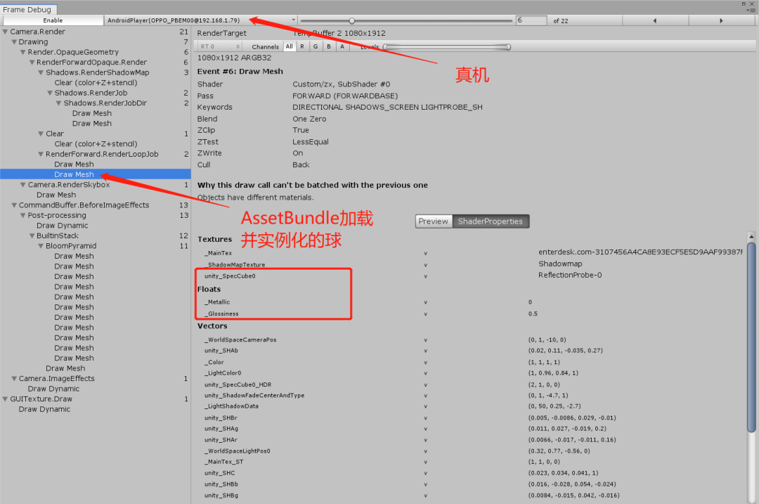
Task: Click the _MainTex_ST vector property
Action: click(x=223, y=462)
